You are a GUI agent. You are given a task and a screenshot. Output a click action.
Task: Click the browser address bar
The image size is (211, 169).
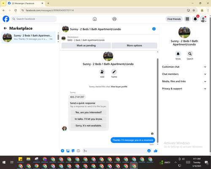104,11
